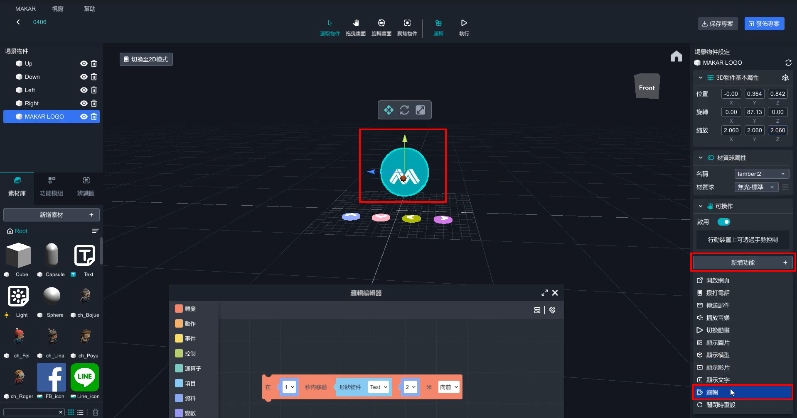This screenshot has width=797, height=418.
Task: Collapse the 3D物件基本屬性 section
Action: (701, 78)
